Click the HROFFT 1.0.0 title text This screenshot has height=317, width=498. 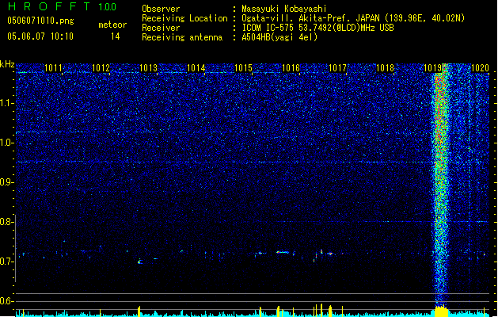click(62, 6)
